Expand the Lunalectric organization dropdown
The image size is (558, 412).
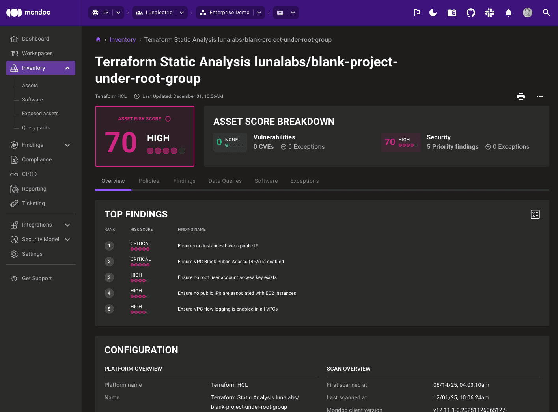point(182,12)
